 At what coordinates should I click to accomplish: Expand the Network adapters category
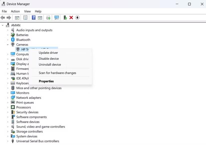(8, 98)
